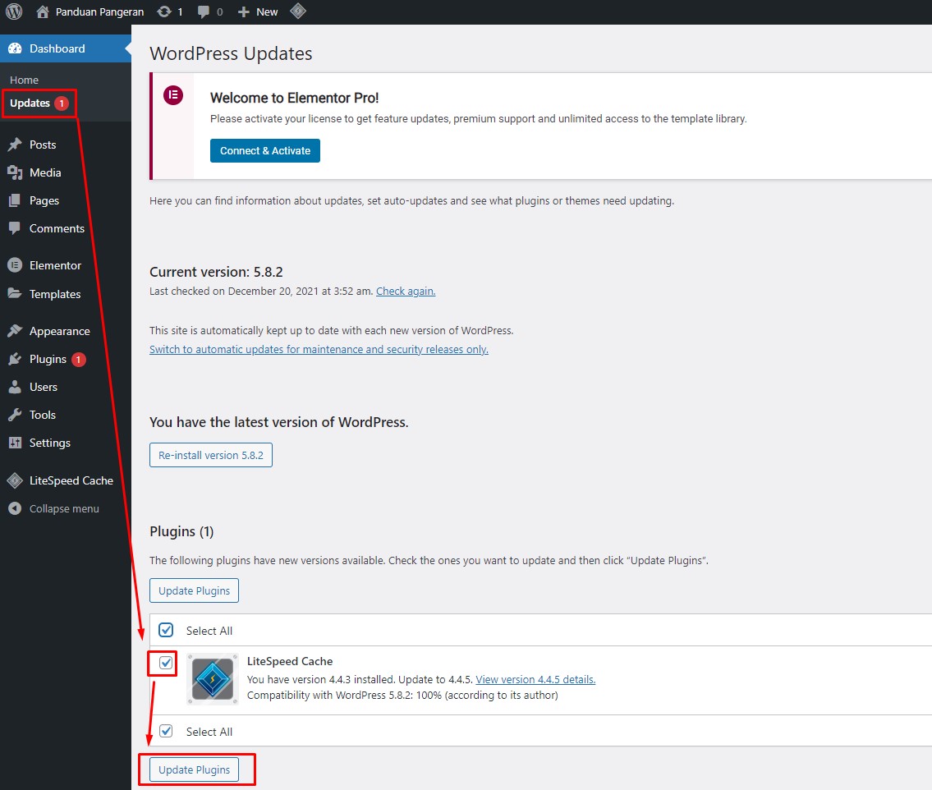Click the Collapse menu arrow icon
This screenshot has height=790, width=932.
click(x=15, y=509)
